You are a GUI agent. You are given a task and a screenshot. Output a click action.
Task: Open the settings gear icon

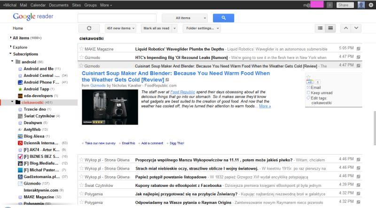coord(371,5)
